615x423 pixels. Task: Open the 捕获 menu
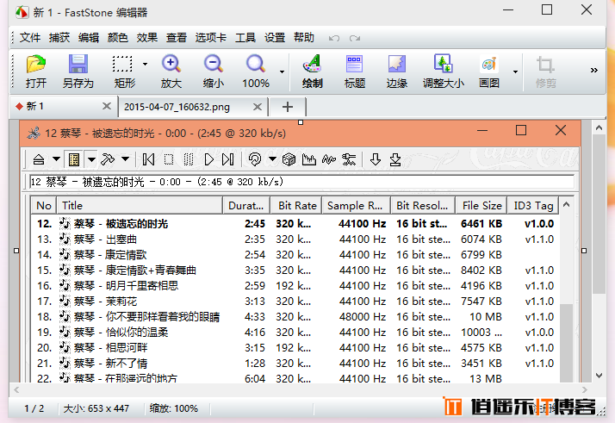pyautogui.click(x=59, y=38)
